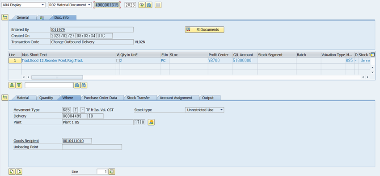
Task: Click the Valuation Type column header
Action: pyautogui.click(x=333, y=55)
